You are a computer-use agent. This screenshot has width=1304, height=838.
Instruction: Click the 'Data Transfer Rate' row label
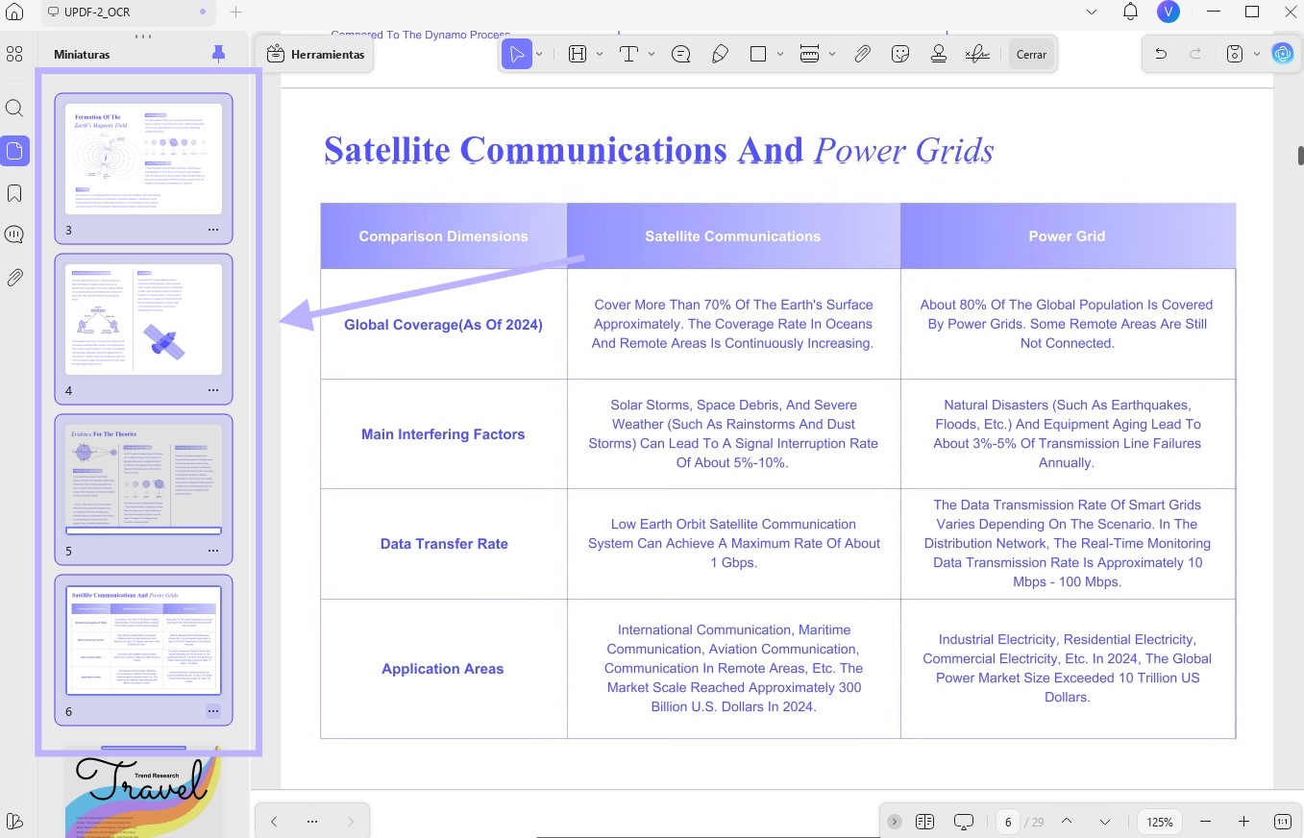(444, 544)
